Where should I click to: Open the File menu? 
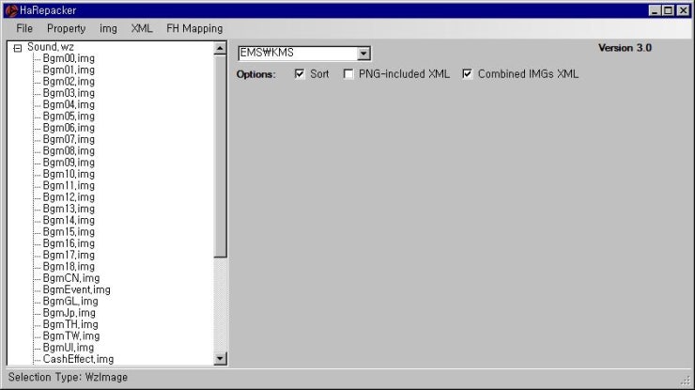(x=24, y=28)
